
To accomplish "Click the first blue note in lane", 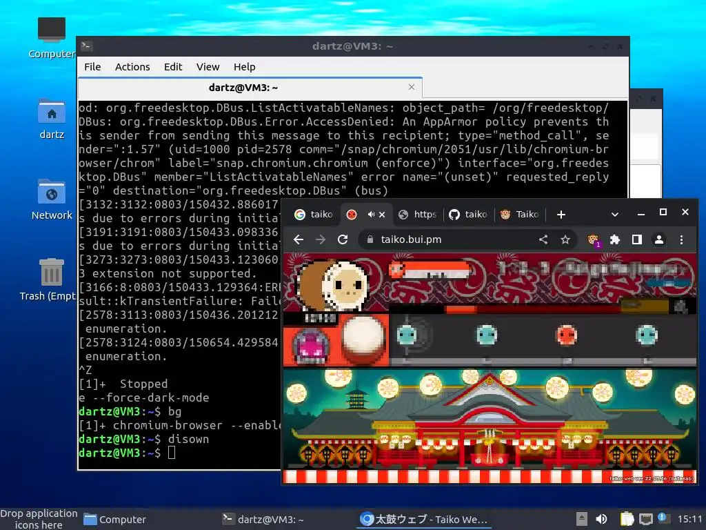I will [x=407, y=335].
